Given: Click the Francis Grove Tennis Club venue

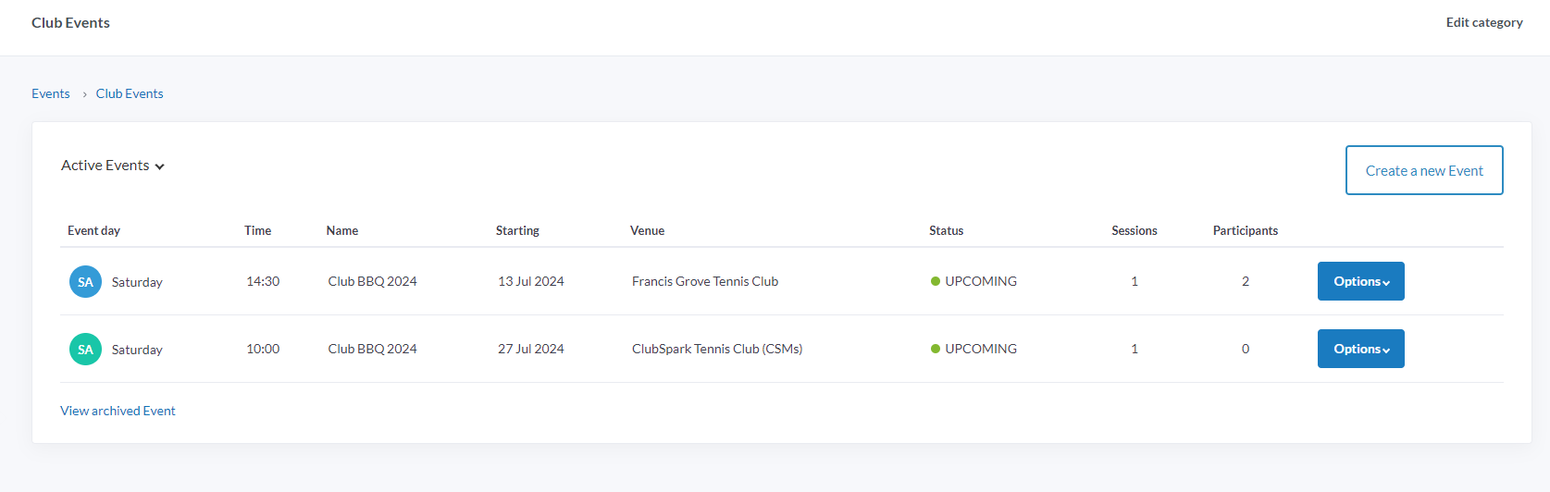Looking at the screenshot, I should click(x=704, y=281).
